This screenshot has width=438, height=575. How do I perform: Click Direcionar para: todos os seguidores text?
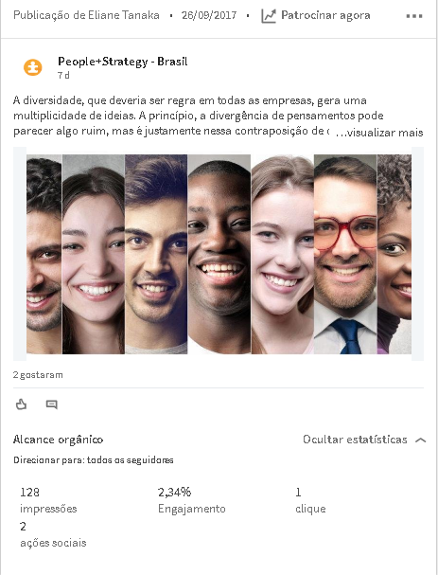click(94, 459)
